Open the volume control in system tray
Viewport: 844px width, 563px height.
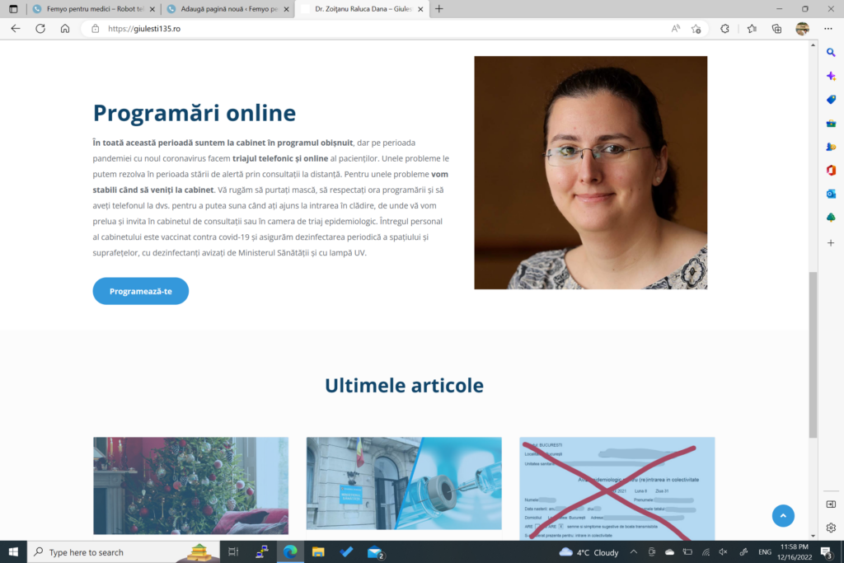(723, 551)
